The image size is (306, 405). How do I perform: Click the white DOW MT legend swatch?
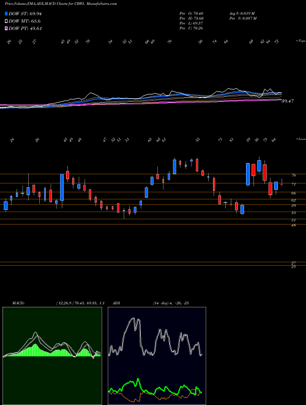pyautogui.click(x=7, y=21)
